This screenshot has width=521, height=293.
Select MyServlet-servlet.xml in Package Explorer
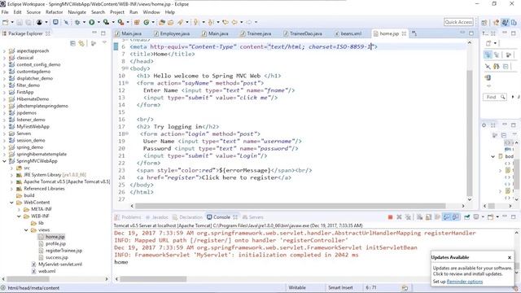tap(57, 264)
